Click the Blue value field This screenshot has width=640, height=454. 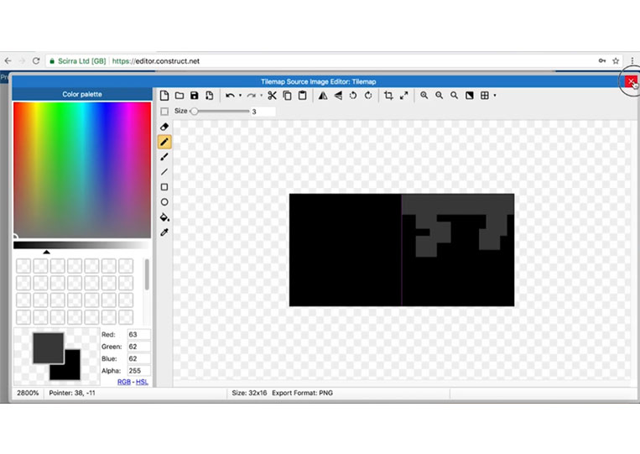tap(138, 358)
